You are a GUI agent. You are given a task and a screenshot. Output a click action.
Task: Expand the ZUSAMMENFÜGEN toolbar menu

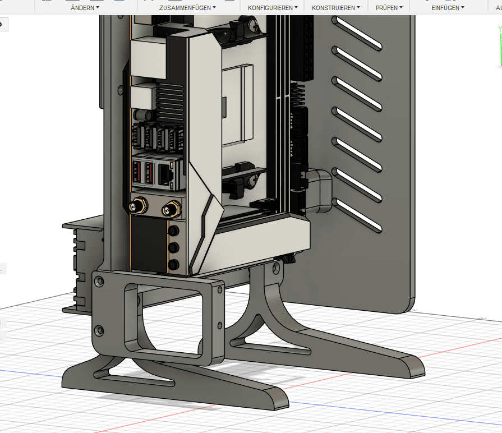(x=187, y=8)
